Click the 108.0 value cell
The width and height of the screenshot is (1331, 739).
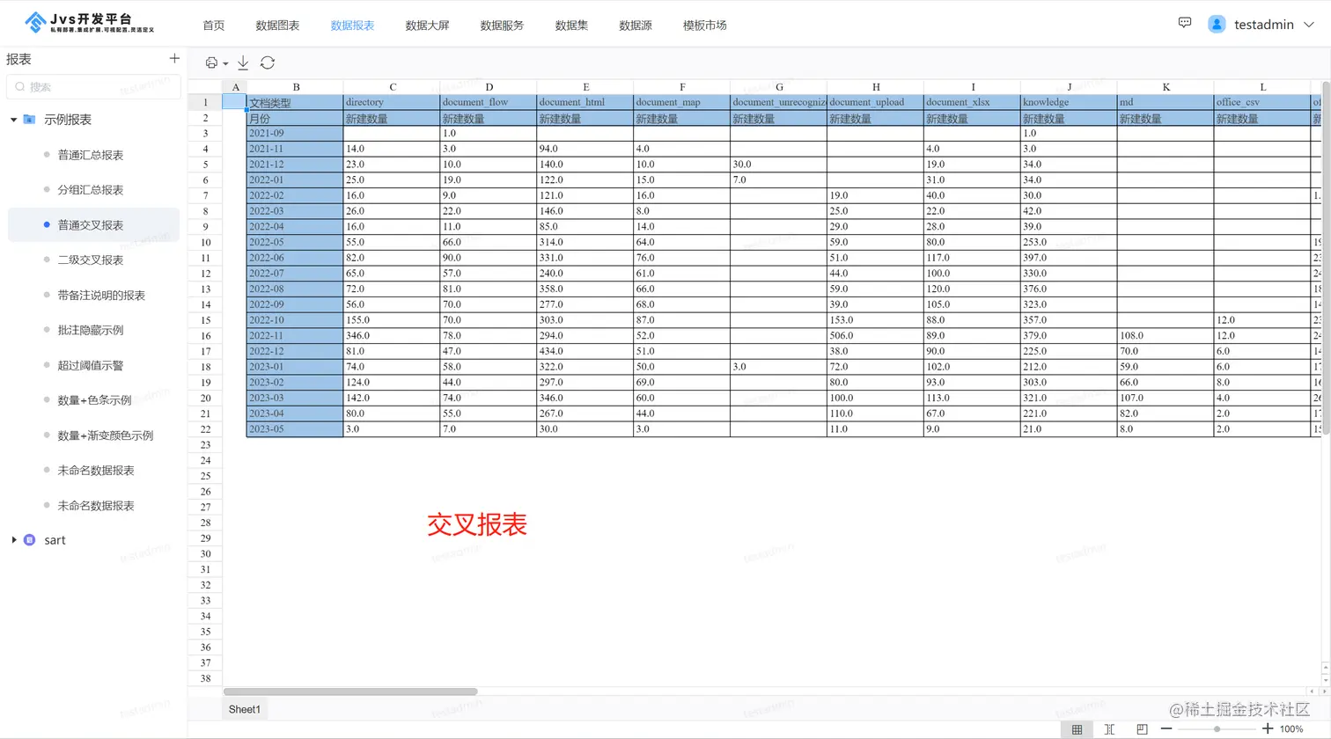[x=1166, y=335]
